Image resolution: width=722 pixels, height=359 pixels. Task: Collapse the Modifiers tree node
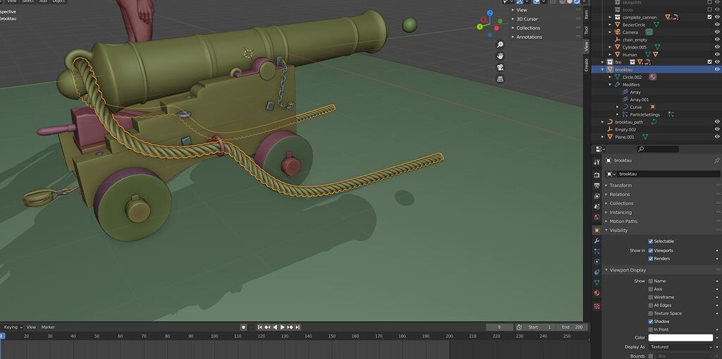point(610,85)
